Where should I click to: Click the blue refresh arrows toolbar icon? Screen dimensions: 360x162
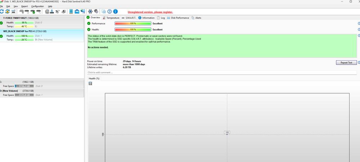(1, 11)
